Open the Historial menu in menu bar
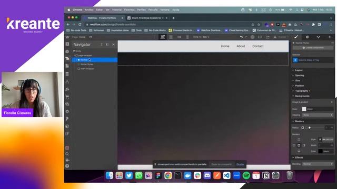This screenshot has height=189, width=337. click(x=117, y=10)
